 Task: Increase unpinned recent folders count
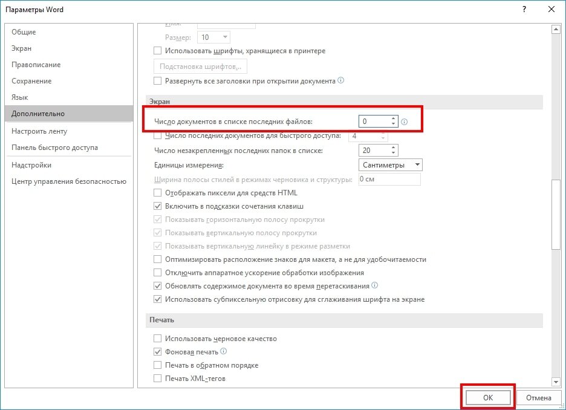click(394, 148)
